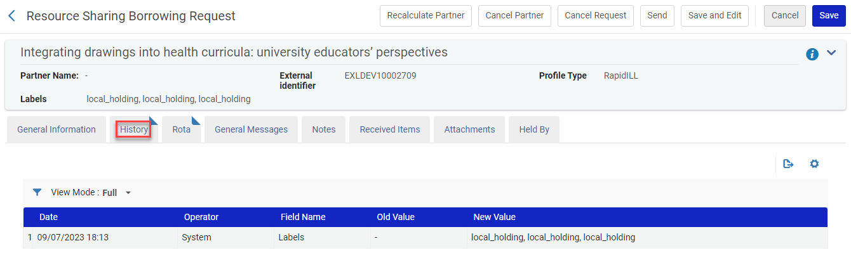This screenshot has height=267, width=851.
Task: Open the Notes tab
Action: pyautogui.click(x=323, y=129)
